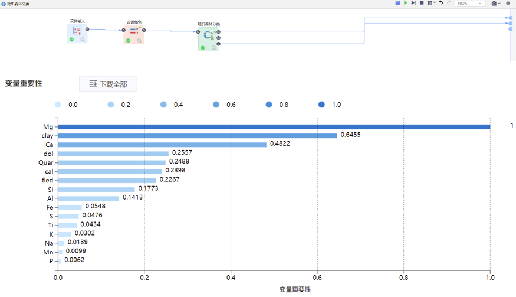Open the log panel dropdown in toolbar
The height and width of the screenshot is (297, 516).
[431, 3]
